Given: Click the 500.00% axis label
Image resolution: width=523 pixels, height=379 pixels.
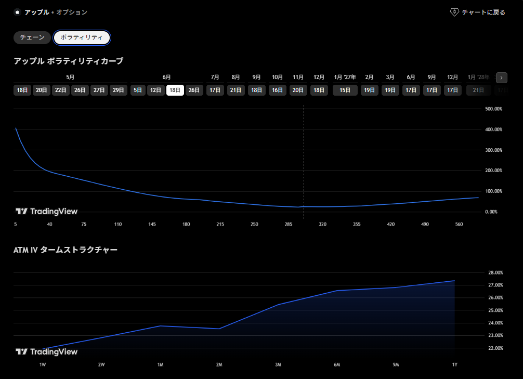Looking at the screenshot, I should [x=494, y=109].
